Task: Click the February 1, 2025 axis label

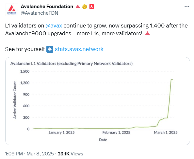Action: pos(116,132)
